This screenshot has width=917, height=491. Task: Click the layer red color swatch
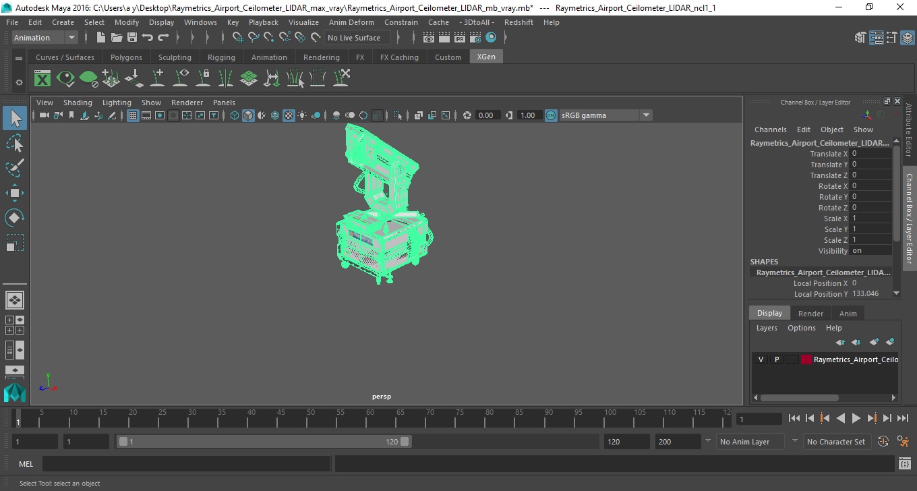tap(806, 359)
